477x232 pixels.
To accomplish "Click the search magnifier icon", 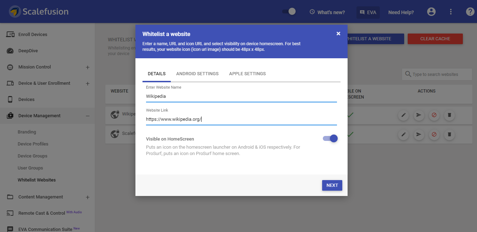I will click(408, 74).
